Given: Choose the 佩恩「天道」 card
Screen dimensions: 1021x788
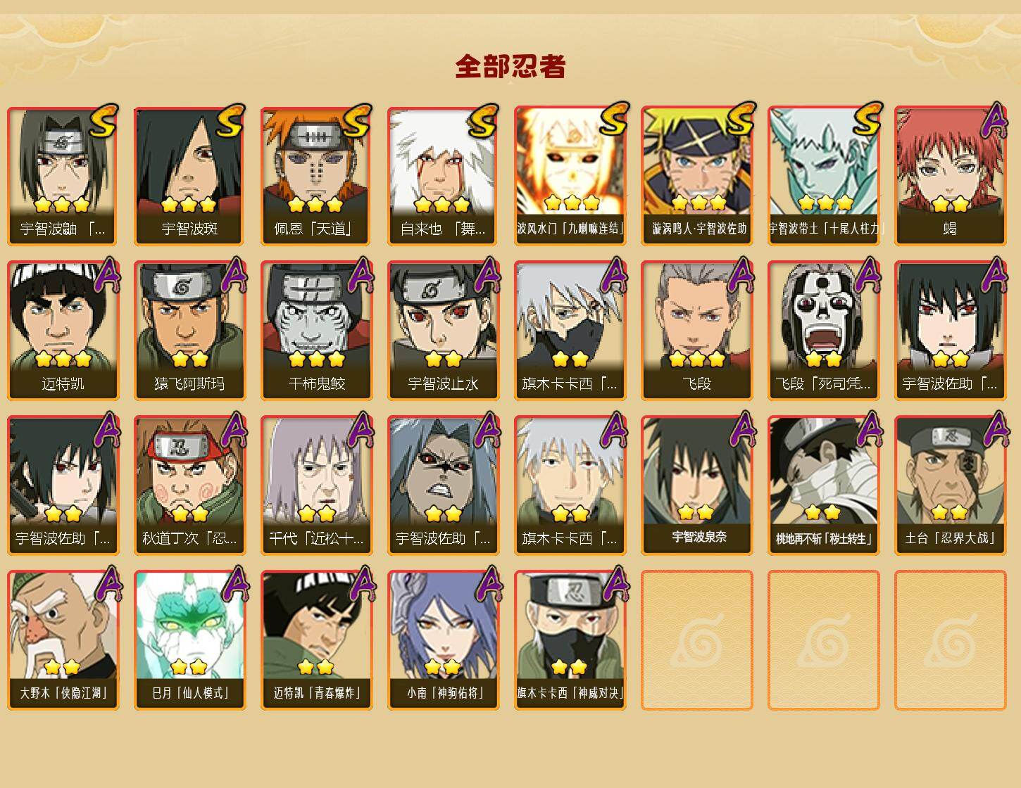Looking at the screenshot, I should click(x=316, y=176).
